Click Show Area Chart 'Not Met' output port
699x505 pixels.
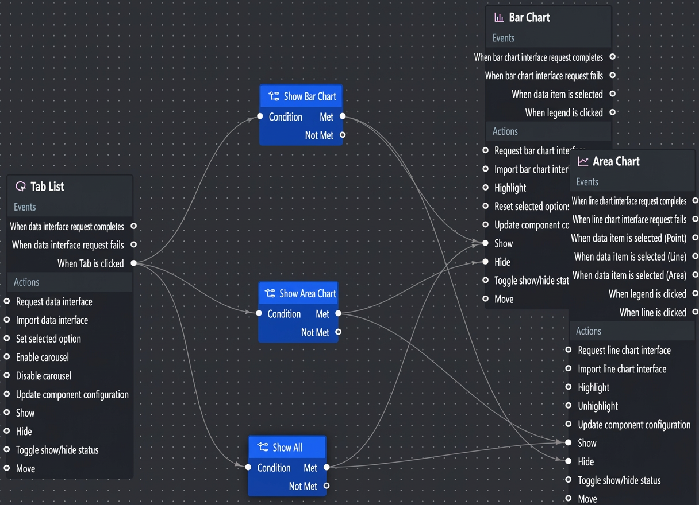(x=339, y=332)
